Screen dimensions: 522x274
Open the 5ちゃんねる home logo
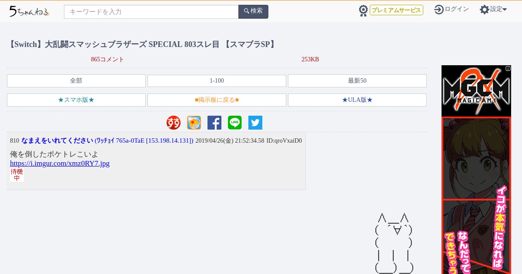tap(29, 11)
